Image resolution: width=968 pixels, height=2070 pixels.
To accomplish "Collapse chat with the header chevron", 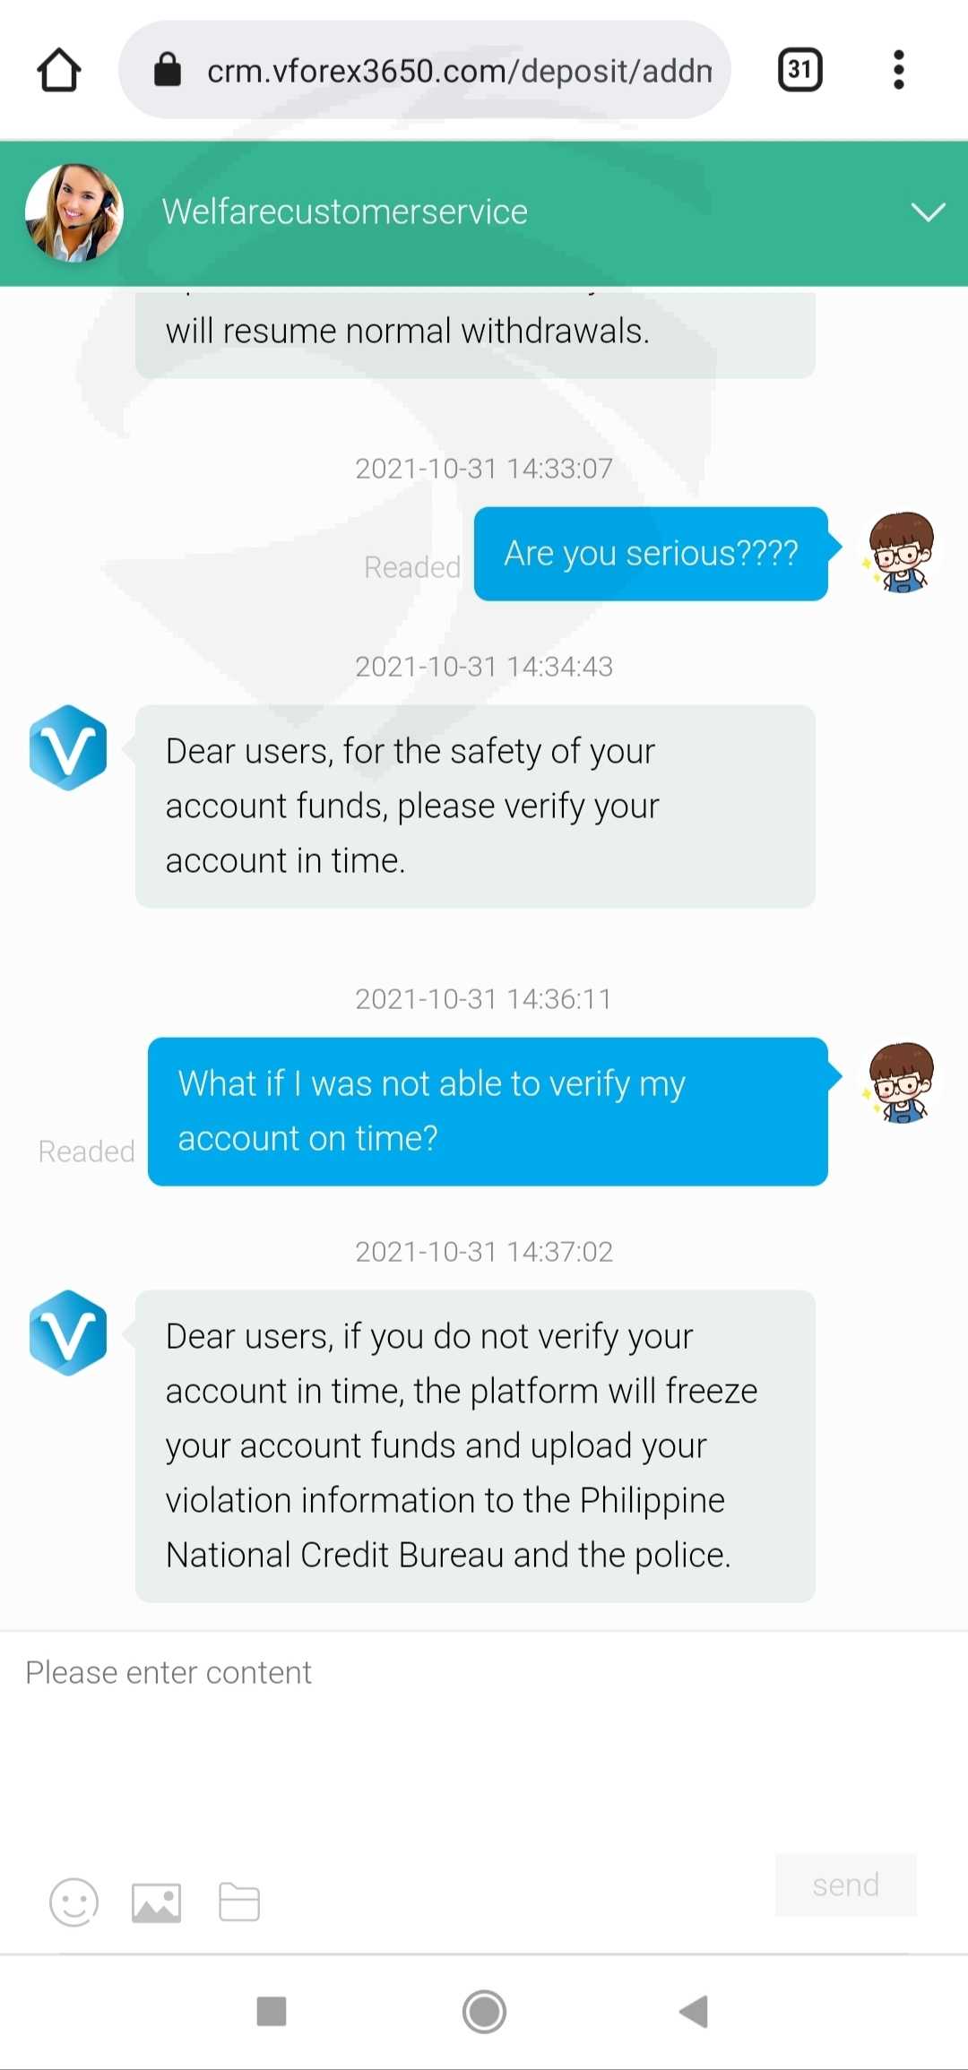I will pyautogui.click(x=928, y=212).
